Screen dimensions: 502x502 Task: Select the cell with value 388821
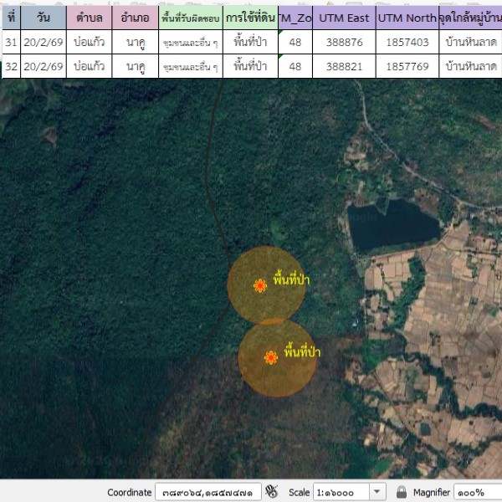(344, 66)
